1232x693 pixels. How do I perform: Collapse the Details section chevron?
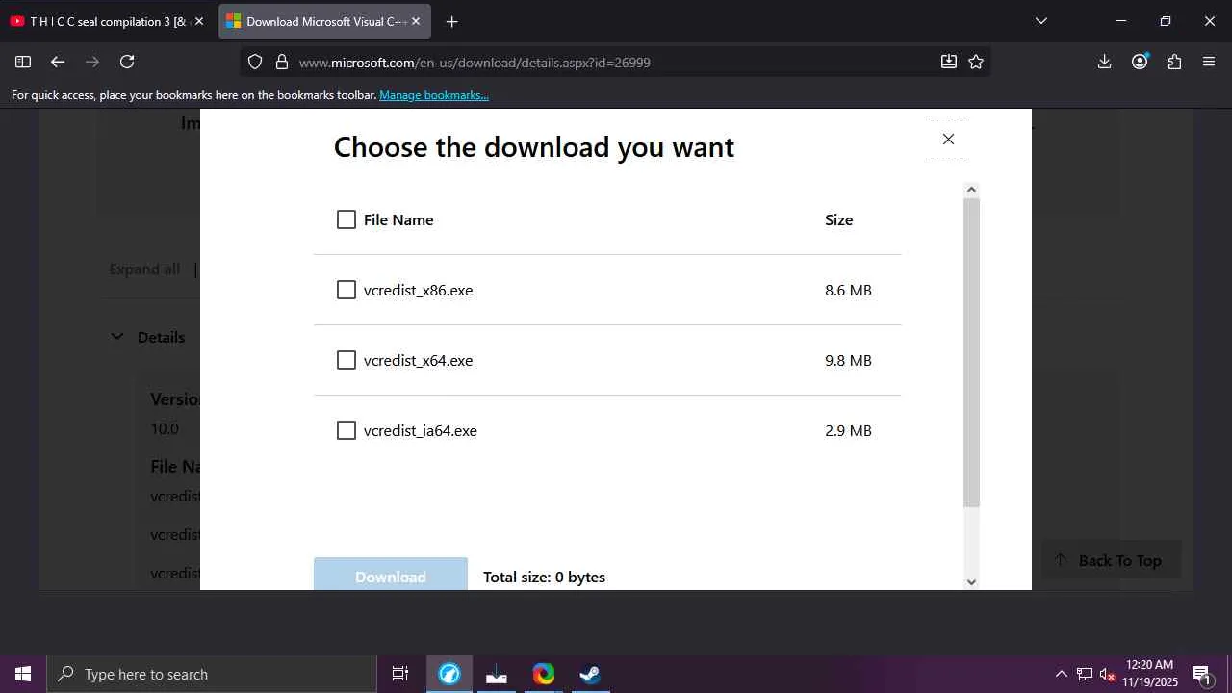(117, 337)
